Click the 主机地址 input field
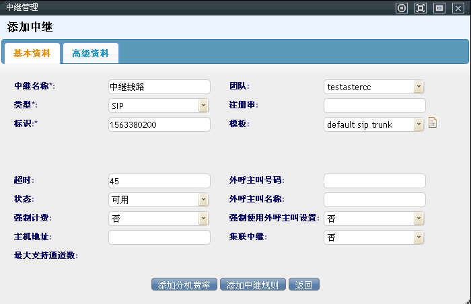Screen dimensions: 471x304 (x=159, y=237)
